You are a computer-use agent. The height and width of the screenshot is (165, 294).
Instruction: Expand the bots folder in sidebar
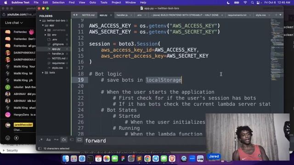(x=43, y=72)
